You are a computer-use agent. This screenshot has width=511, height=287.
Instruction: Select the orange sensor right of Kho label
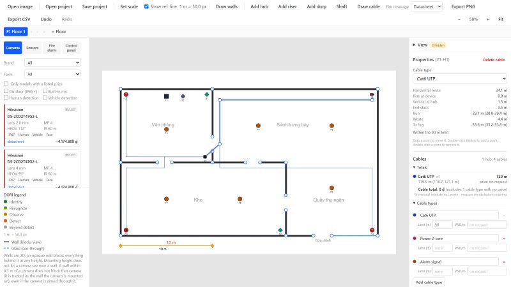tap(240, 199)
